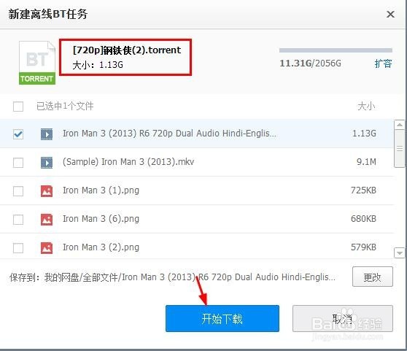Click image icon for Iron Man 3 (2).png
Screen dimensions: 407x351
coord(47,248)
